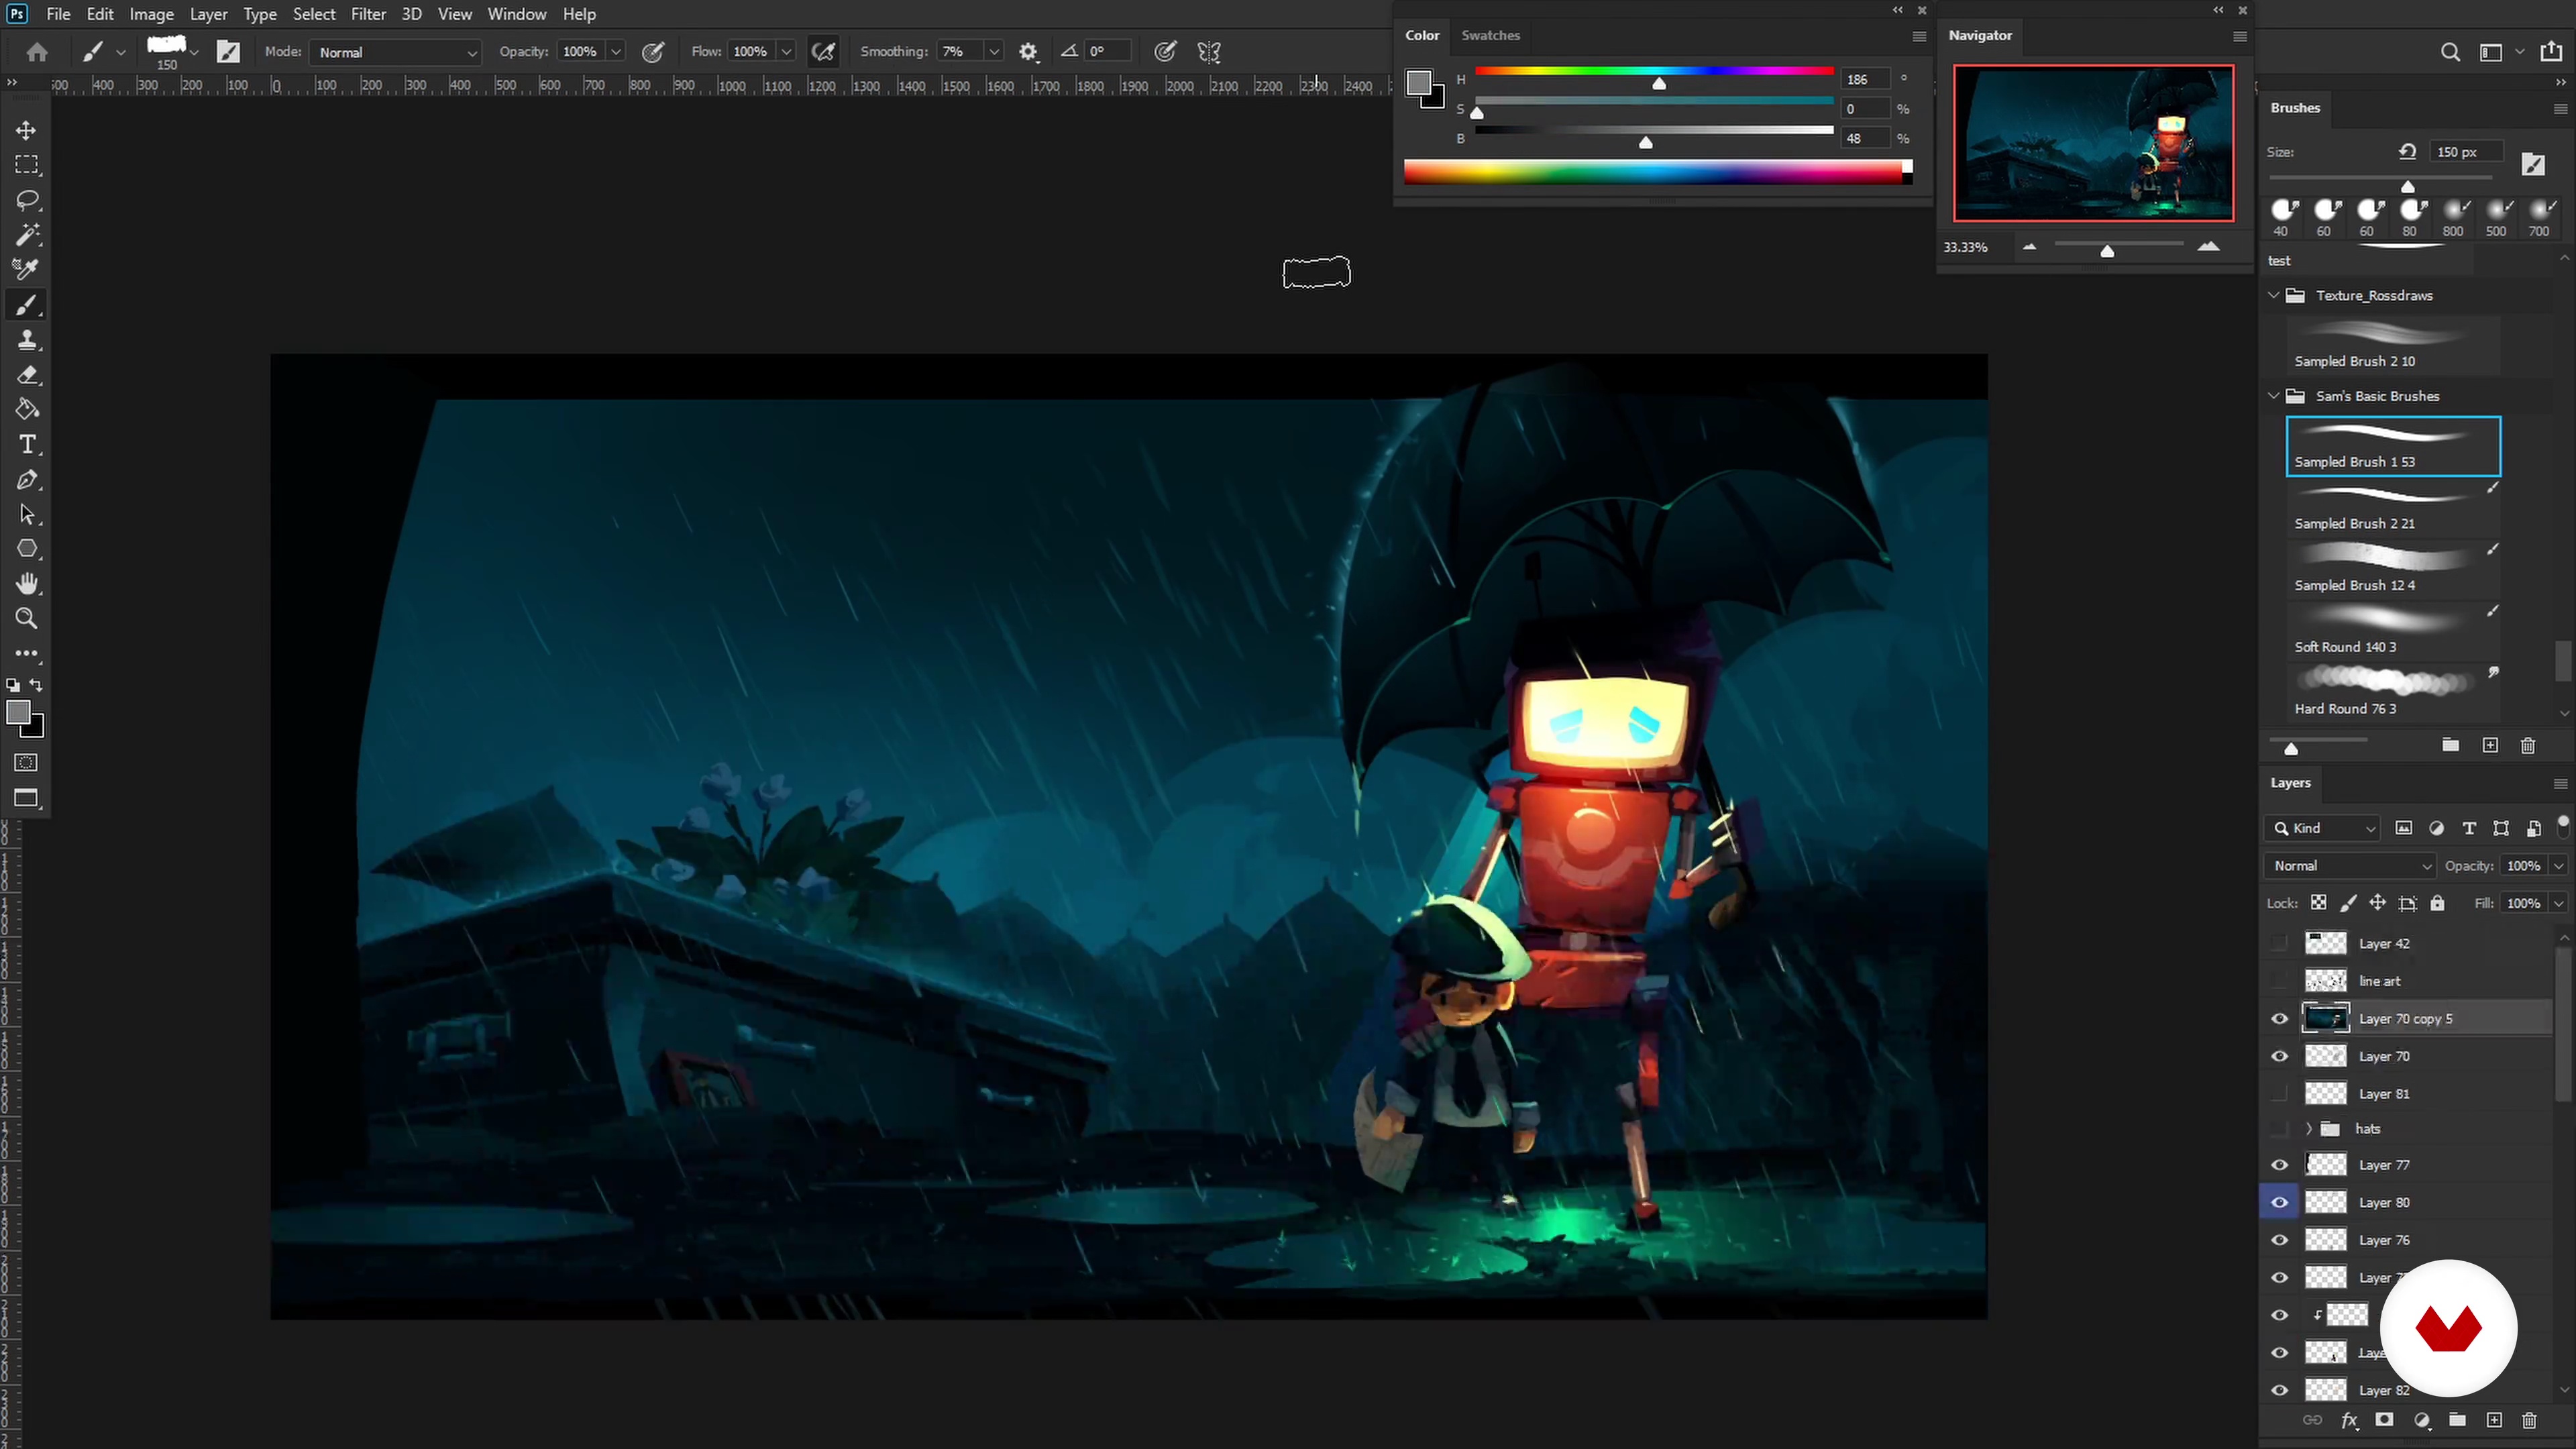Select the Soft Round 140 3 brush
The width and height of the screenshot is (2576, 1449).
[x=2393, y=632]
